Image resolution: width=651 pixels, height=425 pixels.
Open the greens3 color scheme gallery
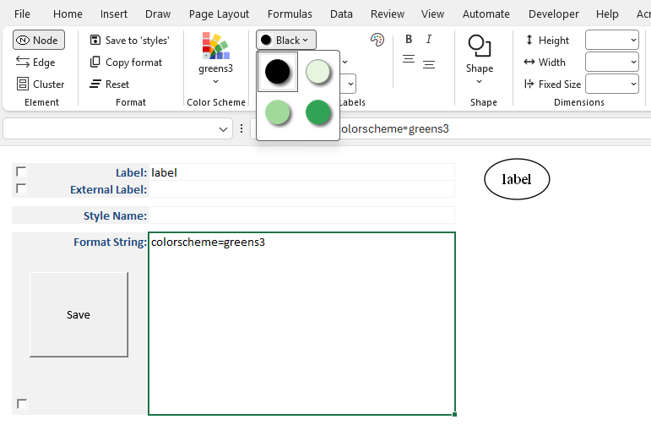point(215,58)
